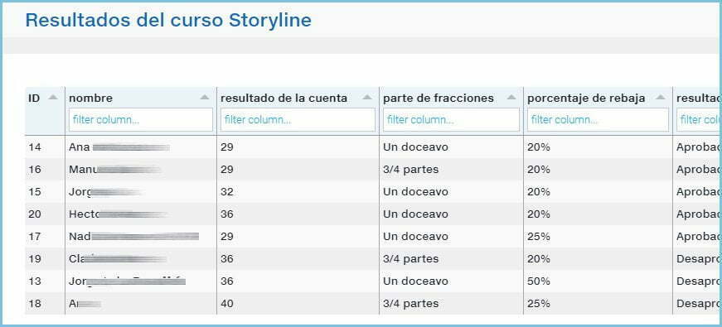This screenshot has height=327, width=722.
Task: Click the nombre column header label
Action: pyautogui.click(x=90, y=98)
